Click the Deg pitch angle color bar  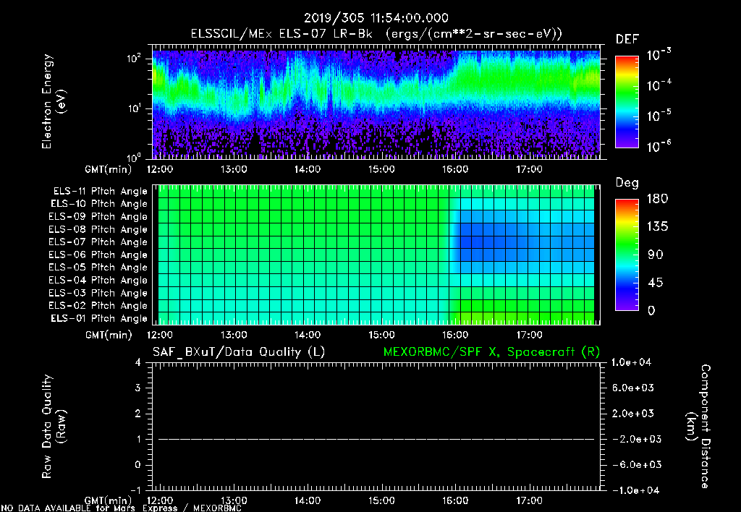click(x=627, y=255)
